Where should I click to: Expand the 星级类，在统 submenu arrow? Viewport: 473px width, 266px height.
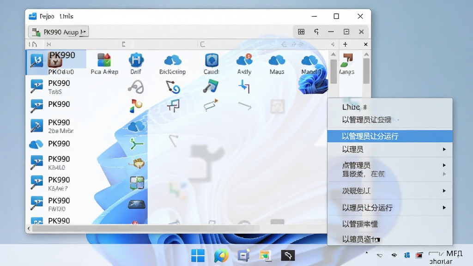(x=444, y=174)
